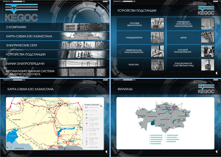Go back using arrow on Филиалы screen

tap(217, 152)
